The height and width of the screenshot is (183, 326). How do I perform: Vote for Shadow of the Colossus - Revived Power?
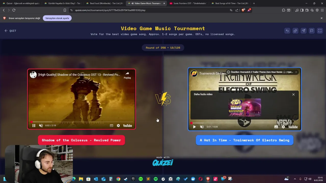pyautogui.click(x=81, y=140)
